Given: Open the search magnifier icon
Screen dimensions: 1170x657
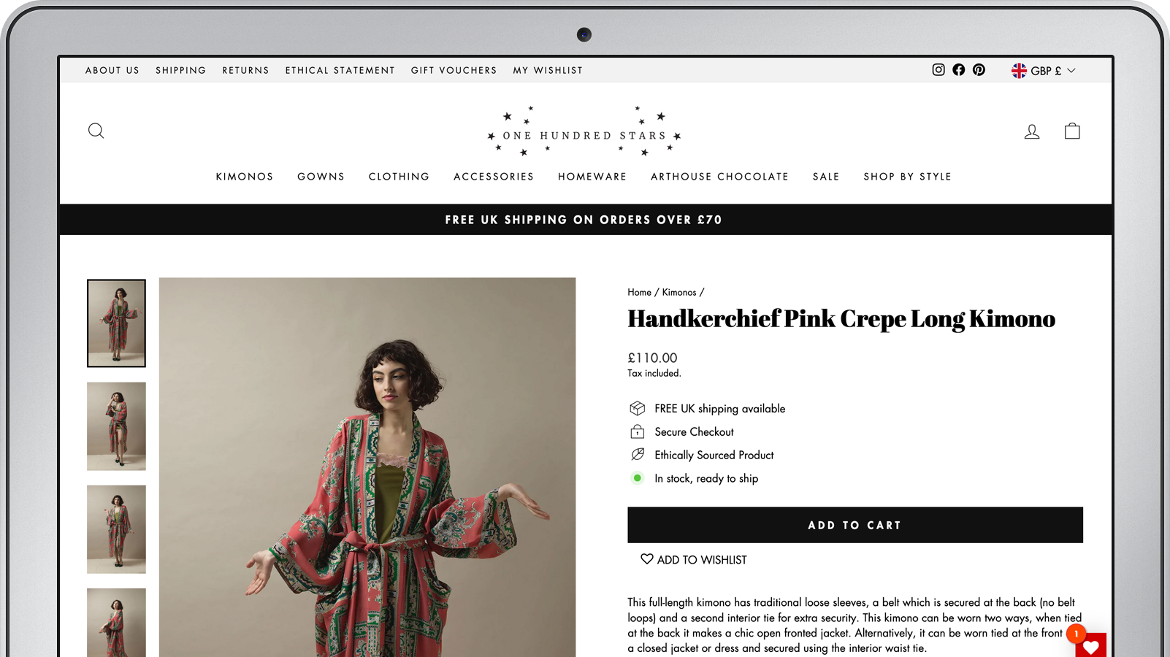Looking at the screenshot, I should 96,131.
